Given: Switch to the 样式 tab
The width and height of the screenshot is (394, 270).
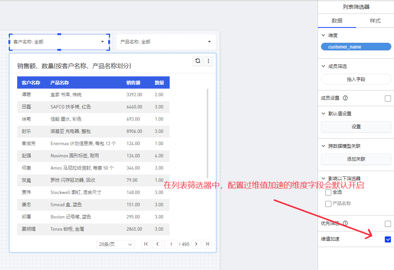Looking at the screenshot, I should pyautogui.click(x=375, y=21).
